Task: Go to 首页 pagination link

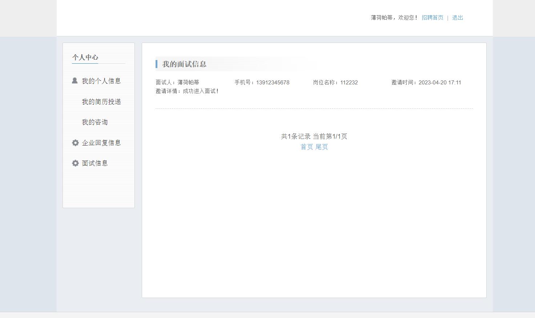Action: tap(307, 147)
